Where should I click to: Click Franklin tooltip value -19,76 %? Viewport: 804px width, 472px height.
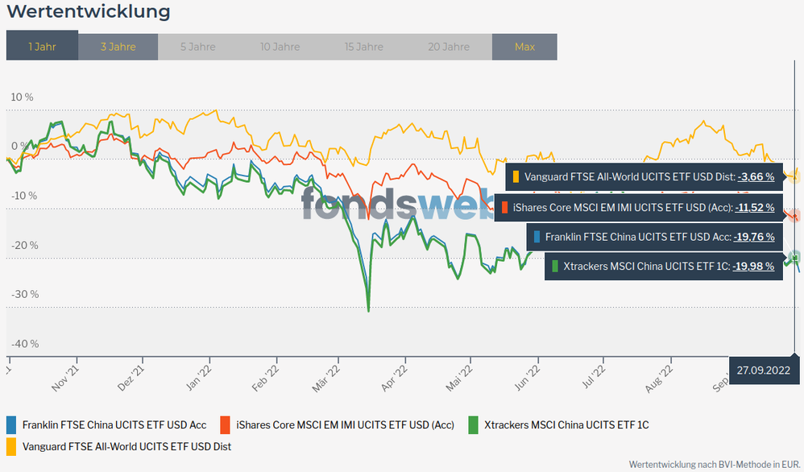click(x=754, y=237)
